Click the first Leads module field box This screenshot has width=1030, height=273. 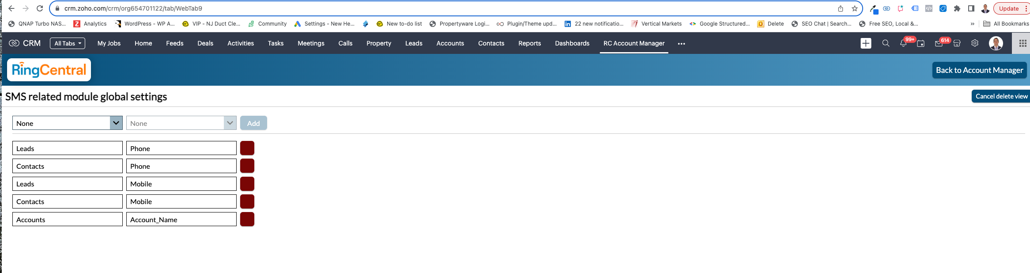point(68,148)
